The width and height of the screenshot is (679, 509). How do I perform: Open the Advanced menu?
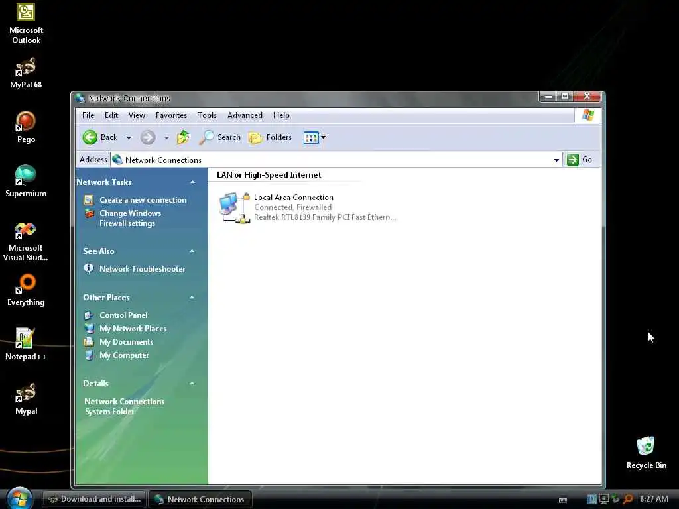click(245, 115)
